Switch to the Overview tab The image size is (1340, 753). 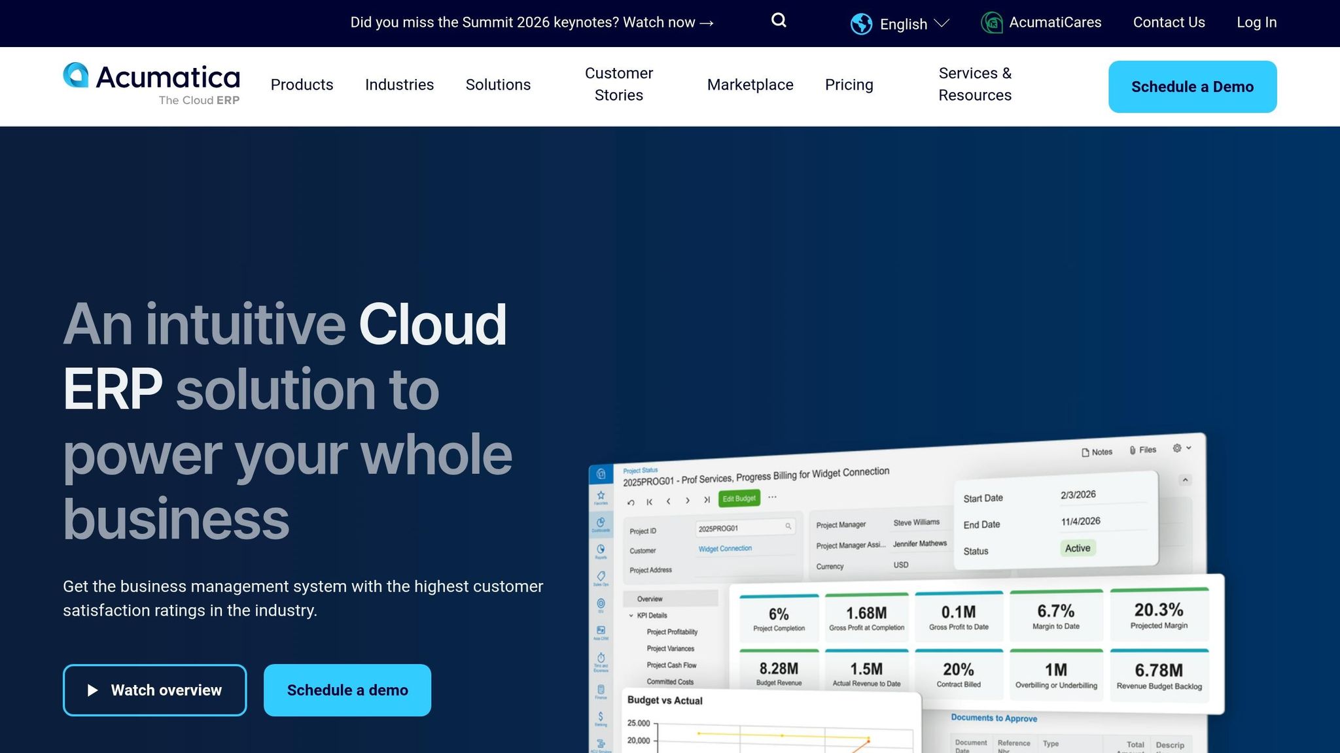[x=650, y=599]
